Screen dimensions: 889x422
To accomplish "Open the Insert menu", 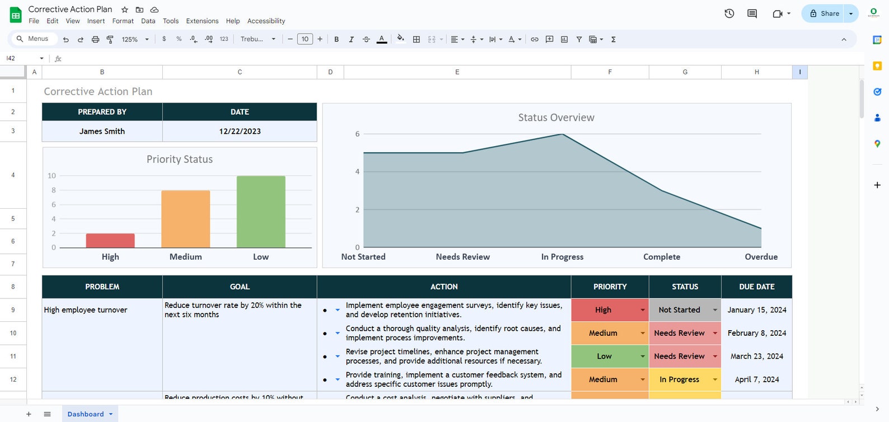I will point(96,21).
